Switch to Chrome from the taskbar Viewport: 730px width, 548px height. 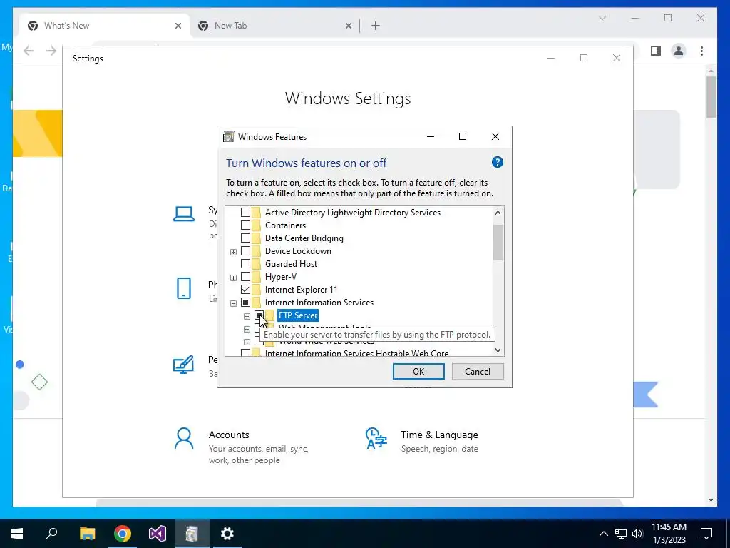point(123,534)
